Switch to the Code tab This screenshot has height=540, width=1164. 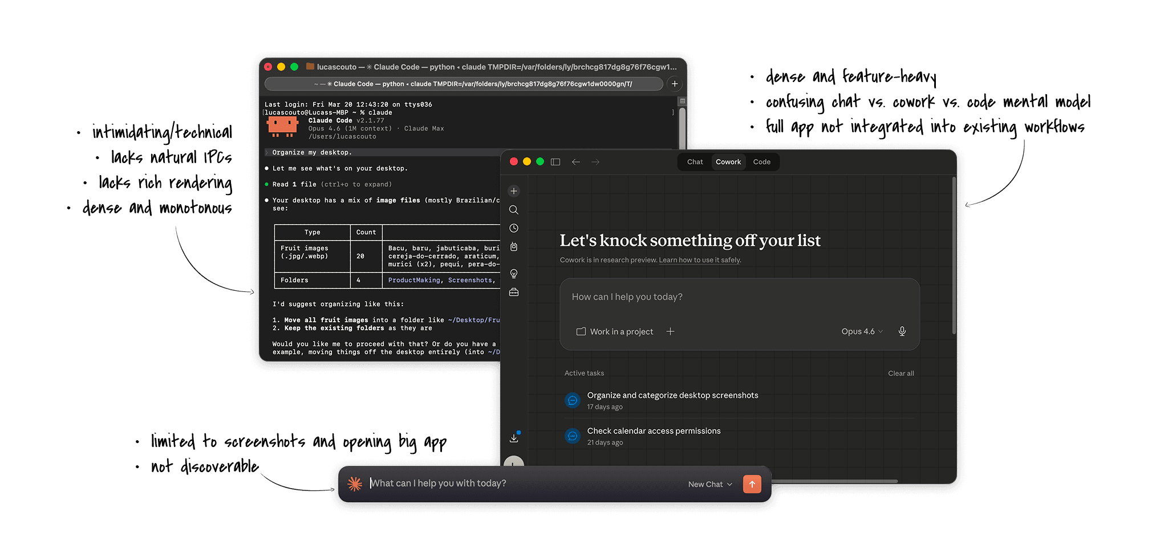[761, 162]
